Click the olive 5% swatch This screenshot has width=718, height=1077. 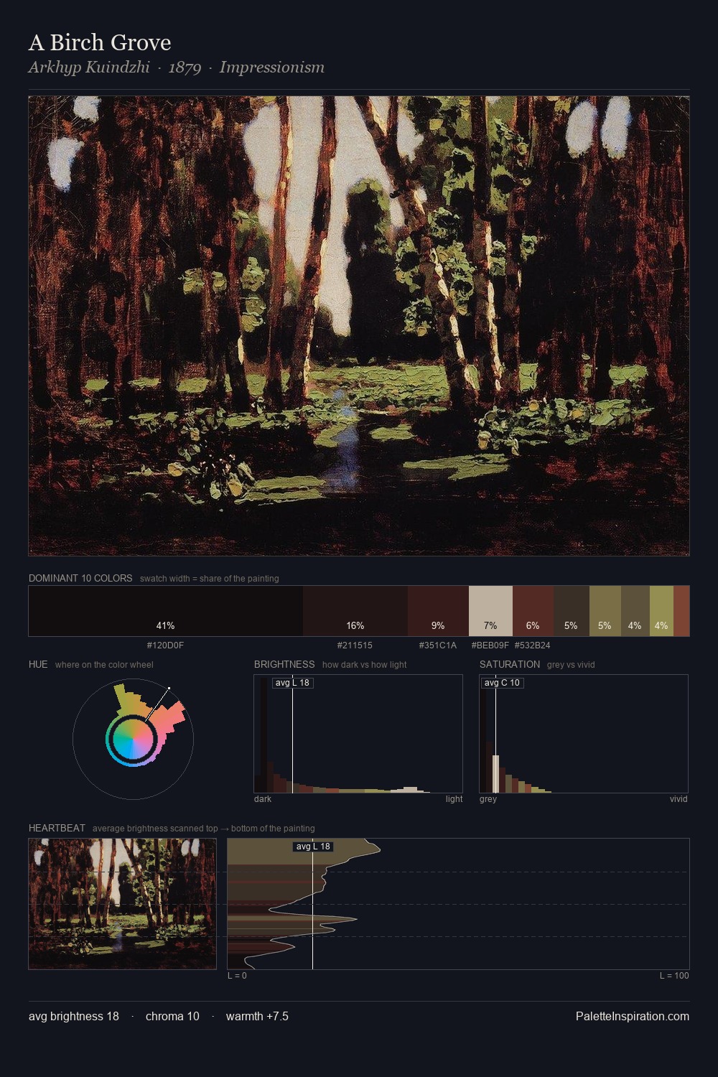point(605,611)
